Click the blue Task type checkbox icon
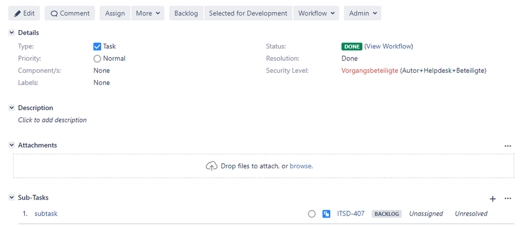Screen dimensions: 520x227 97,46
